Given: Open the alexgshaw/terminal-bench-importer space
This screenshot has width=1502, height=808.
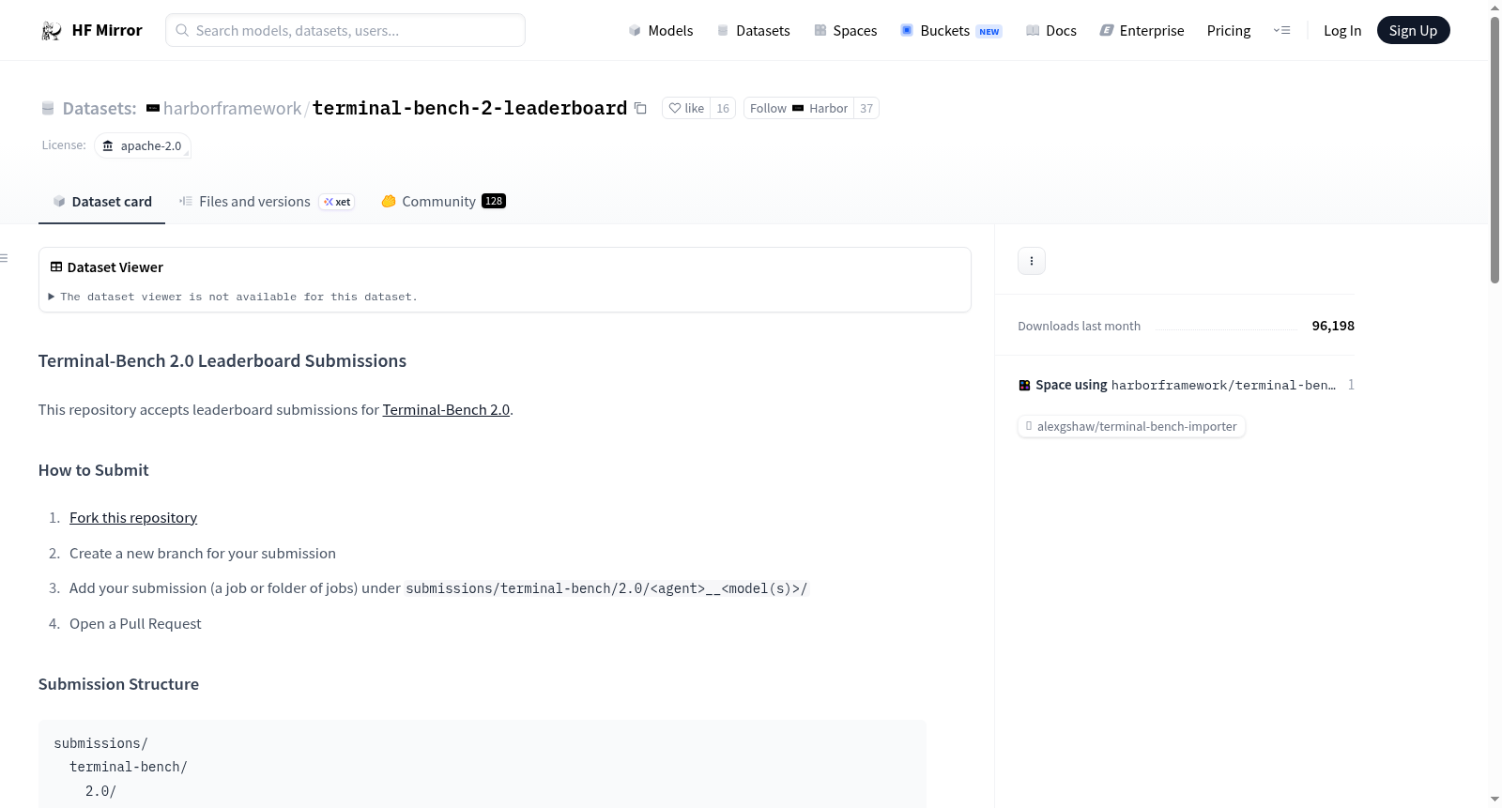Looking at the screenshot, I should pos(1131,427).
